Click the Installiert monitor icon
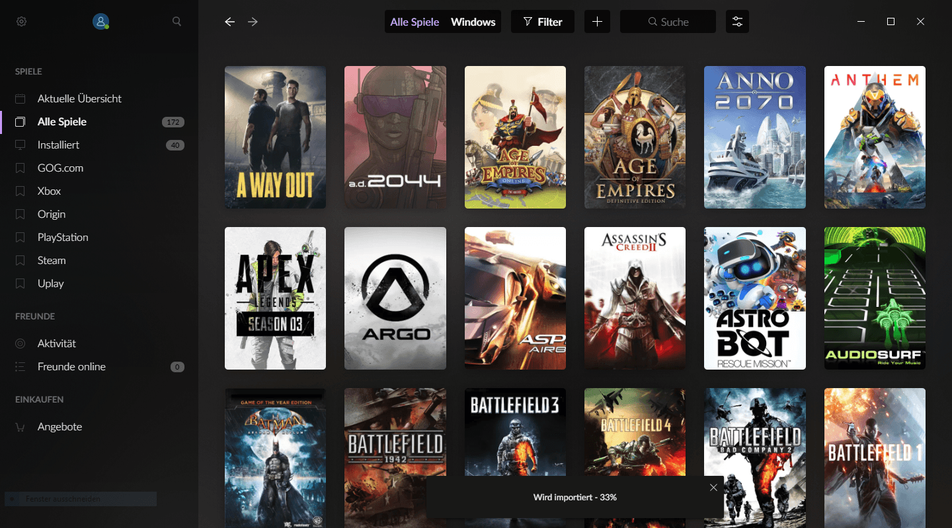The height and width of the screenshot is (528, 952). (20, 145)
